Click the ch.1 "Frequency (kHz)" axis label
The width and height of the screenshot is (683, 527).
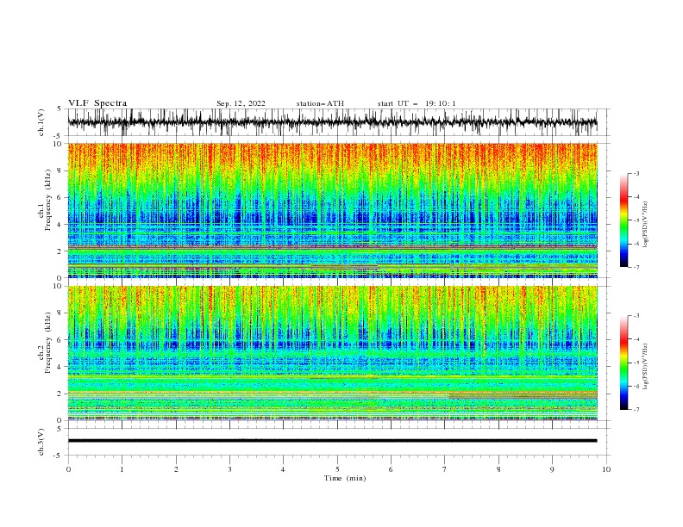coord(48,201)
